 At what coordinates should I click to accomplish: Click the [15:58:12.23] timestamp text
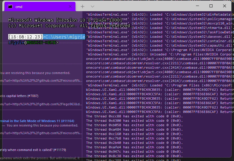26,37
